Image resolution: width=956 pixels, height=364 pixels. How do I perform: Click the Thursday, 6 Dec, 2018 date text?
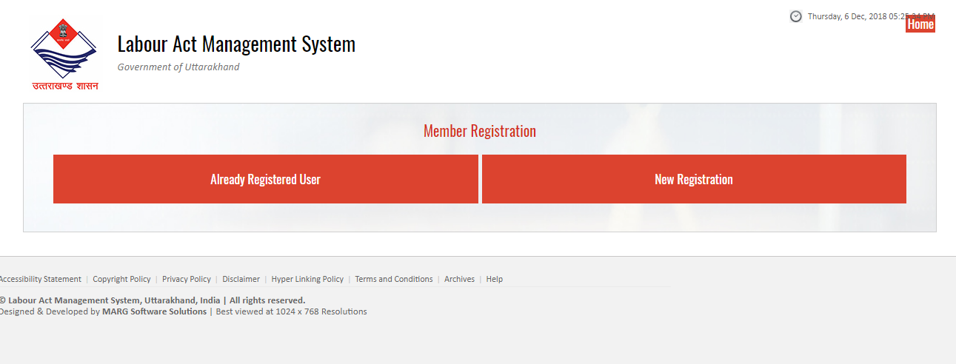870,16
